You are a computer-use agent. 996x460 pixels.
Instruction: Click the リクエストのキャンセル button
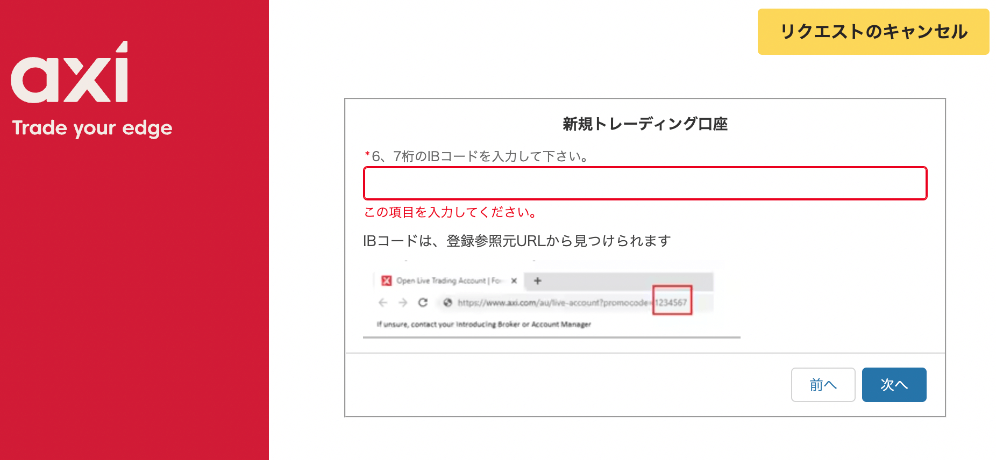873,32
